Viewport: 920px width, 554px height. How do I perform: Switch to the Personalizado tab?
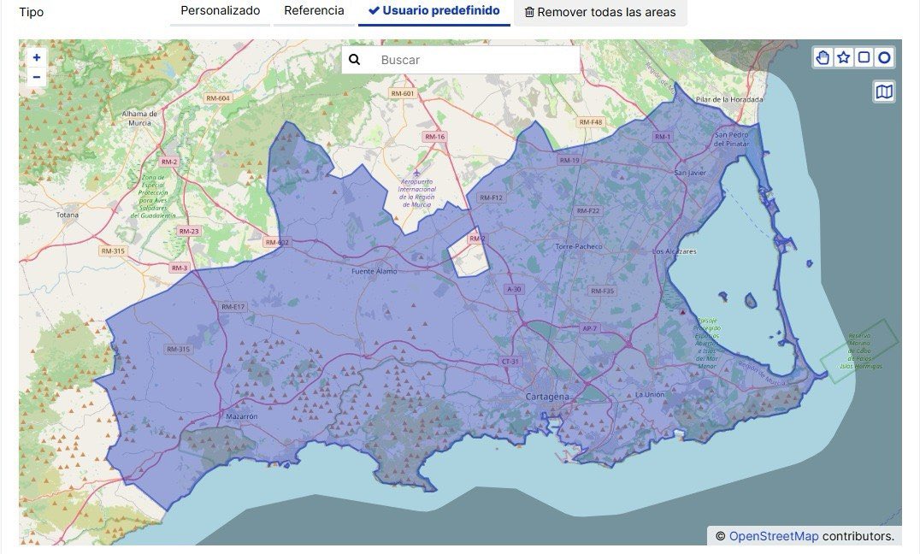[220, 11]
